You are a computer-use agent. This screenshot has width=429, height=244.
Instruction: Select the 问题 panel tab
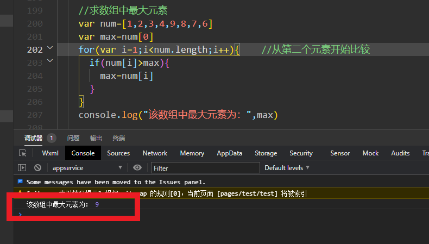point(73,138)
